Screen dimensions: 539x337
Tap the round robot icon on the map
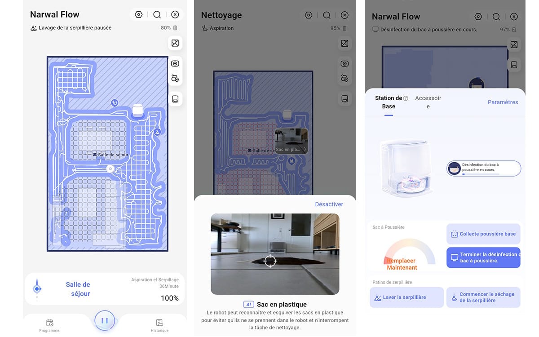pos(110,169)
